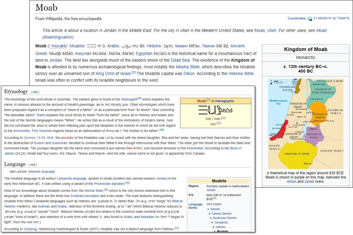The width and height of the screenshot is (353, 235).
Task: Open the Main article Moabite language link
Action: (x=42, y=172)
